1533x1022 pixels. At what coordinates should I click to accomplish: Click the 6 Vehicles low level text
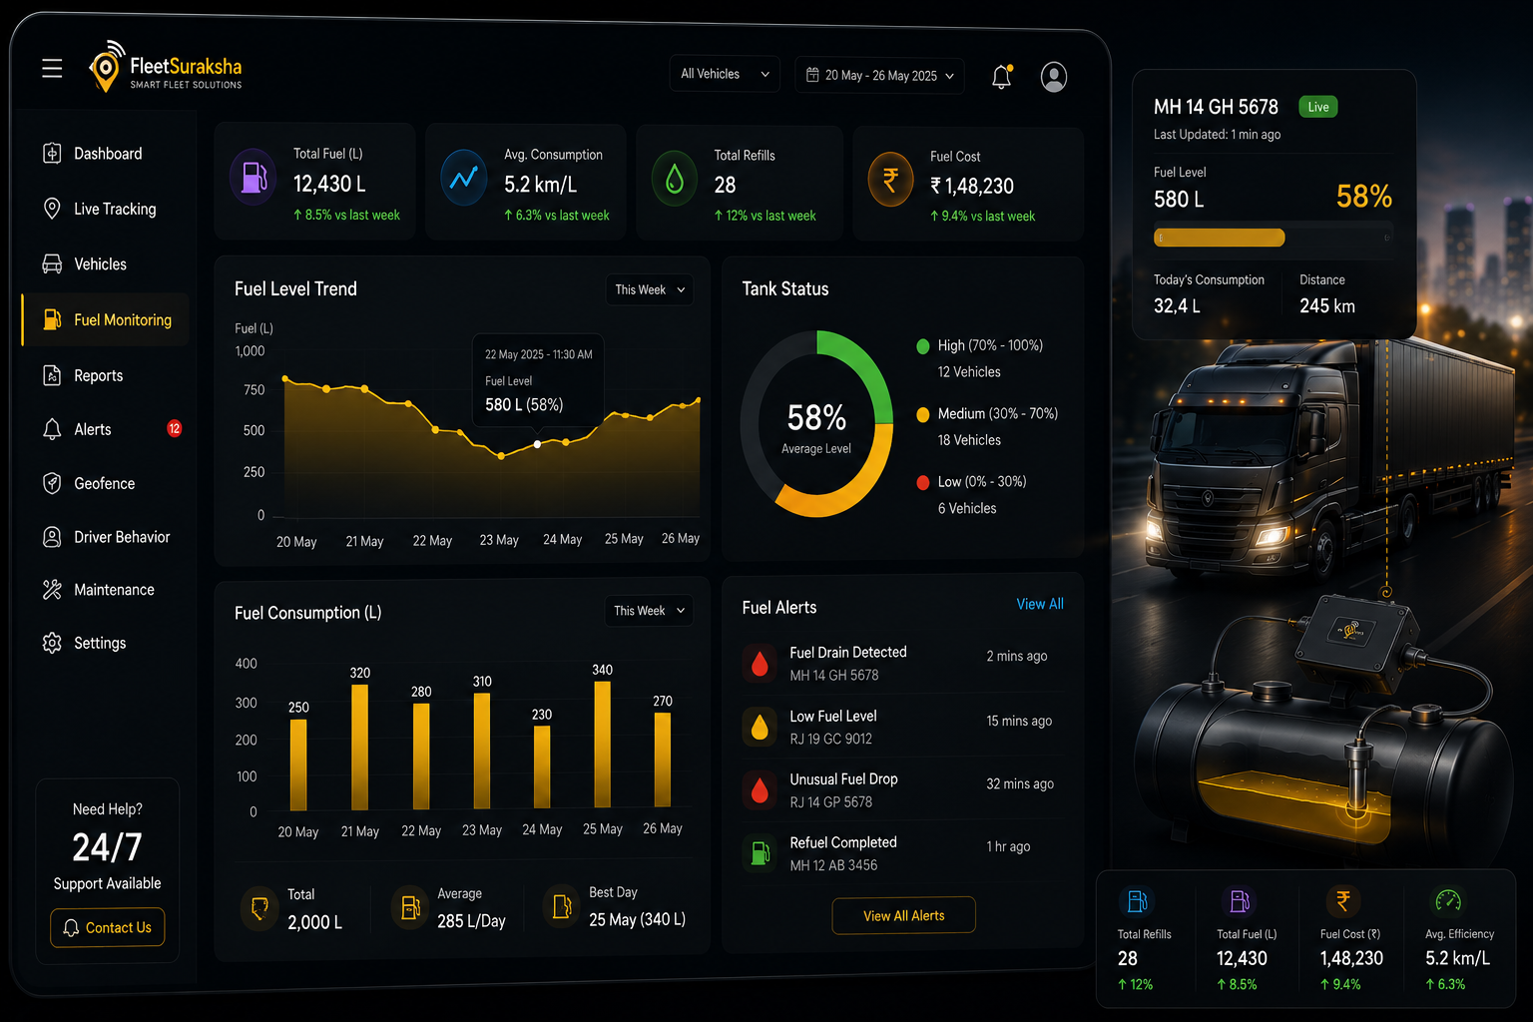coord(967,508)
